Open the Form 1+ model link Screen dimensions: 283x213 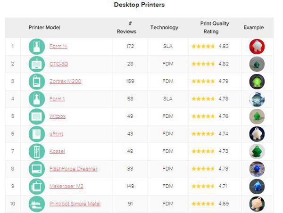58,47
